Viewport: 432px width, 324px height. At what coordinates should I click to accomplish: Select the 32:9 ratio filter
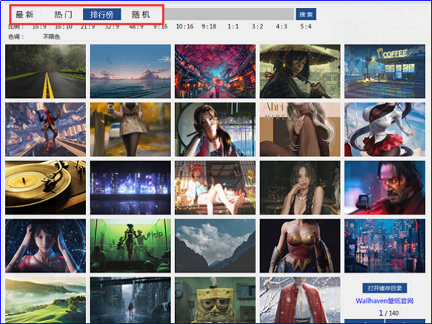pos(112,27)
